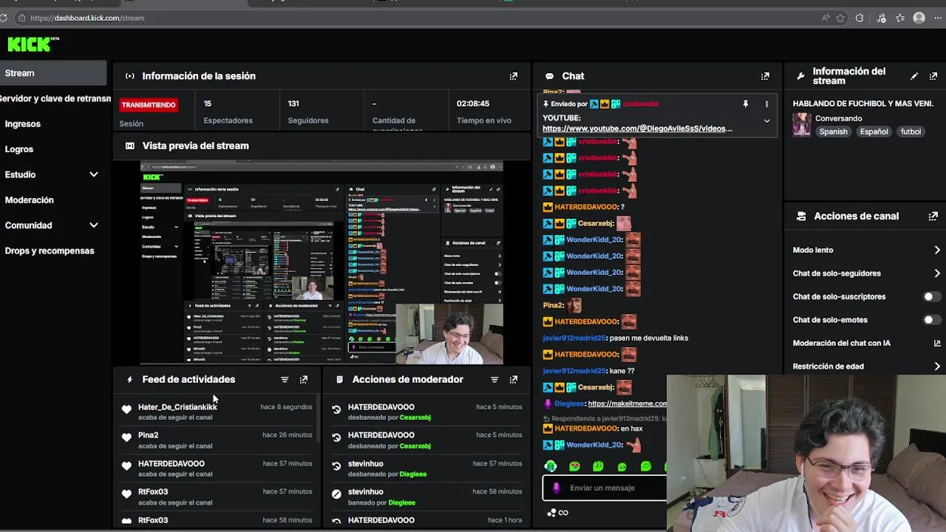Click the Spanish tag

pyautogui.click(x=833, y=132)
